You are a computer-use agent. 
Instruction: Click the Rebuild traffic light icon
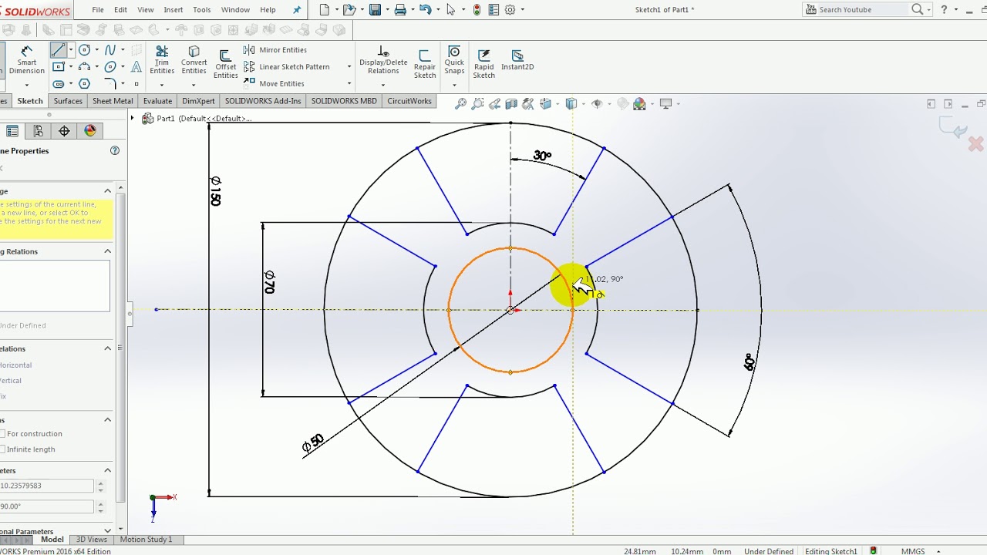click(477, 10)
